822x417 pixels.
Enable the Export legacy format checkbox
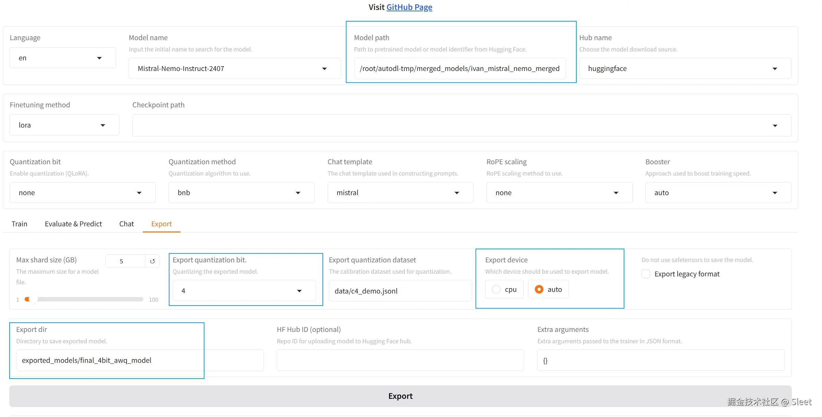(646, 274)
